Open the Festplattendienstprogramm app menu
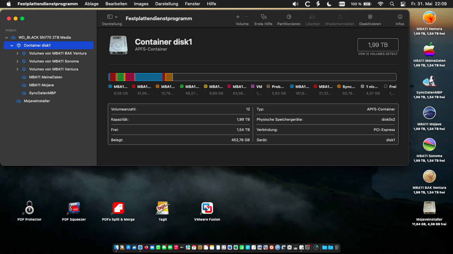Image resolution: width=453 pixels, height=254 pixels. tap(48, 4)
